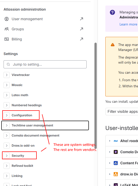The image size is (138, 186).
Task: Click the Jump to setting search field
Action: click(45, 64)
